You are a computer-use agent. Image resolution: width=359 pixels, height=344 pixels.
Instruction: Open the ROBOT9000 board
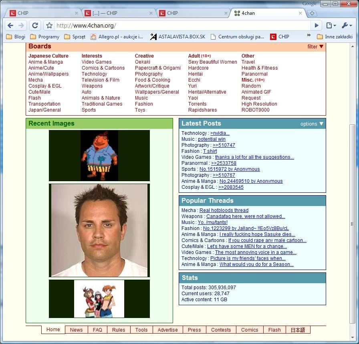256,110
